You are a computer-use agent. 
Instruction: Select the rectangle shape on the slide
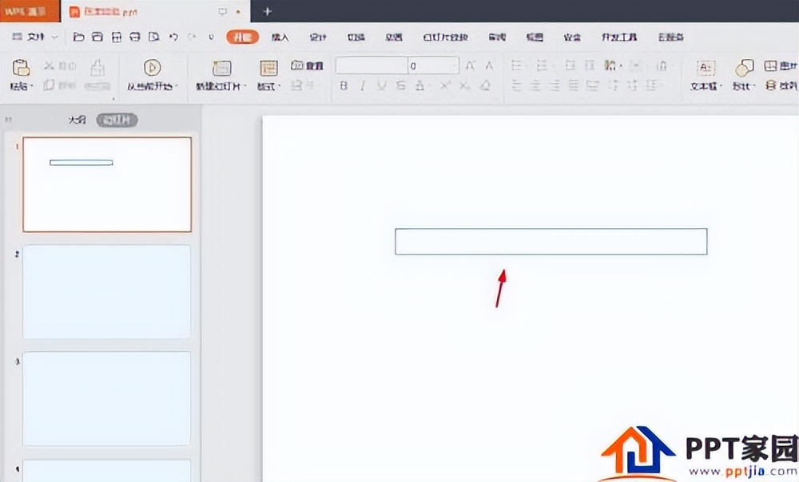pyautogui.click(x=551, y=241)
